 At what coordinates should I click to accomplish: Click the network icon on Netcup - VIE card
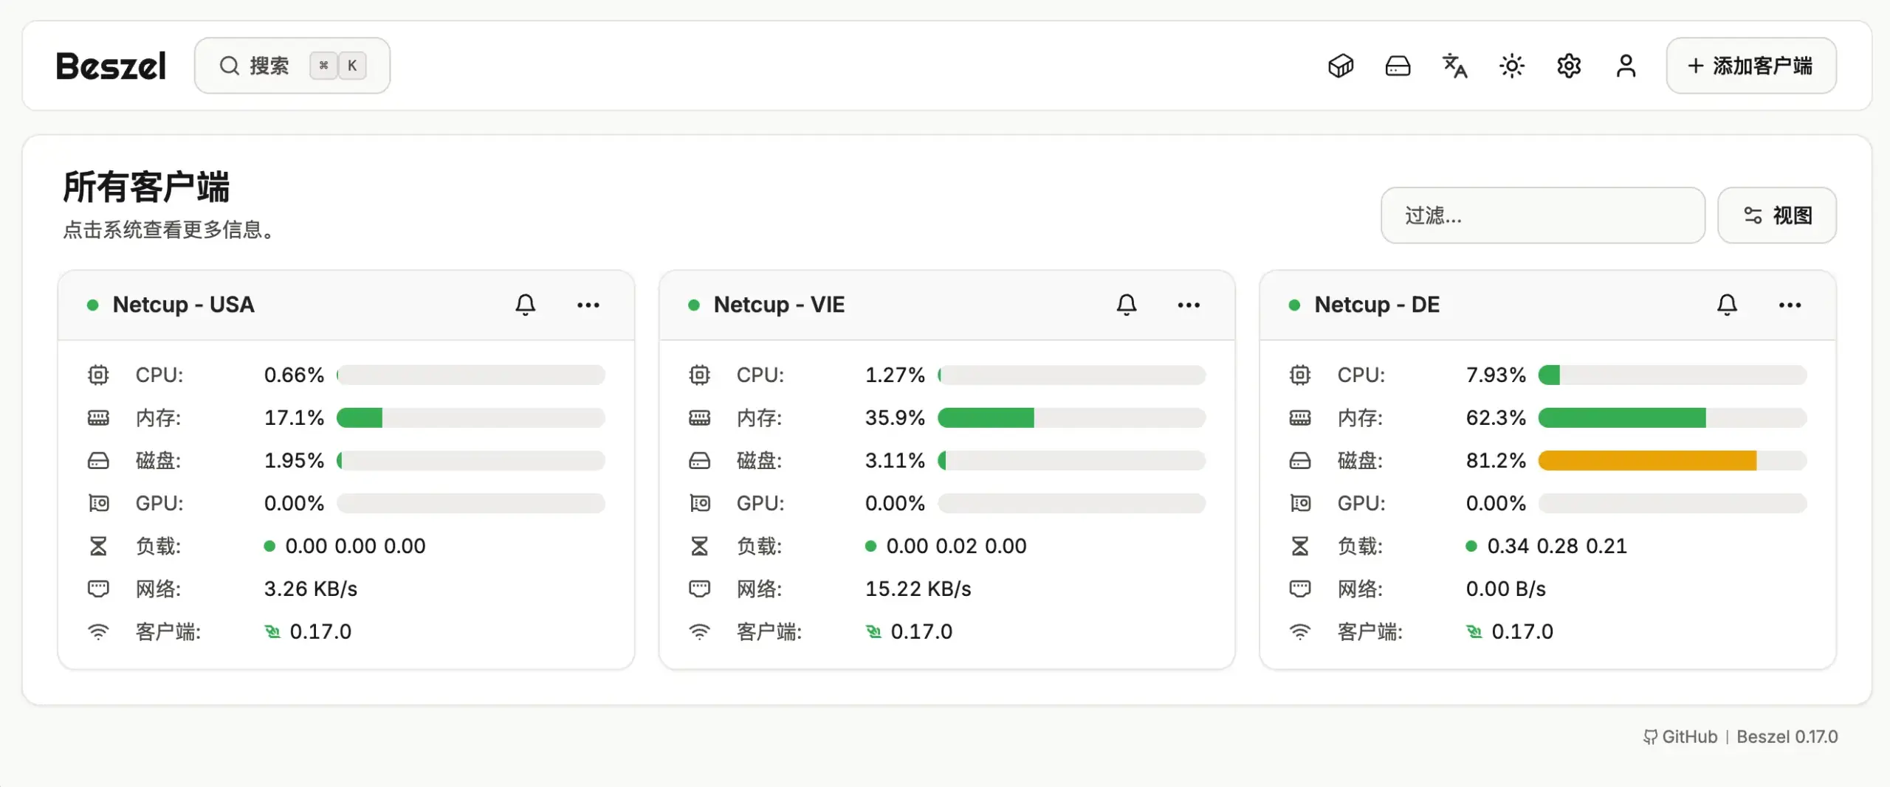pos(698,589)
